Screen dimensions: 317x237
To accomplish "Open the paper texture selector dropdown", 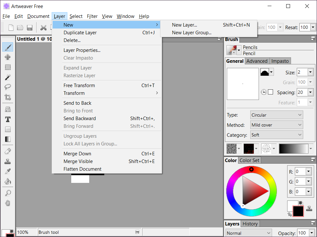I will tap(239, 149).
